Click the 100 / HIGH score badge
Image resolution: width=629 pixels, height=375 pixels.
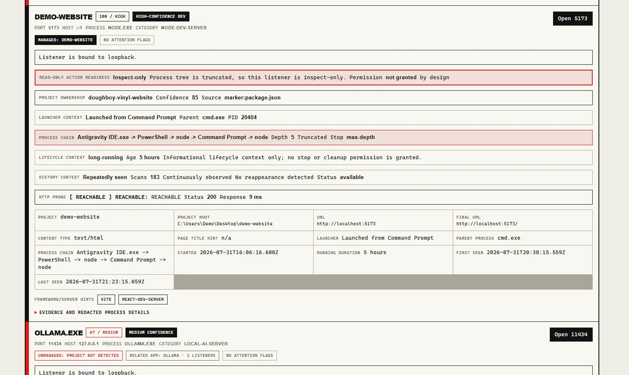[x=112, y=17]
